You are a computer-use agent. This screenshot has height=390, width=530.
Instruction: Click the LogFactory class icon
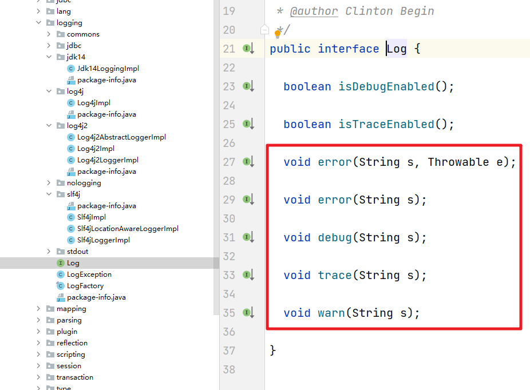click(x=60, y=286)
